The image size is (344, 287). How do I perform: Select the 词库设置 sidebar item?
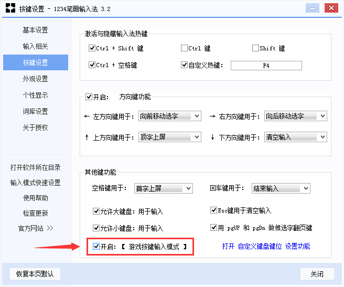click(35, 111)
